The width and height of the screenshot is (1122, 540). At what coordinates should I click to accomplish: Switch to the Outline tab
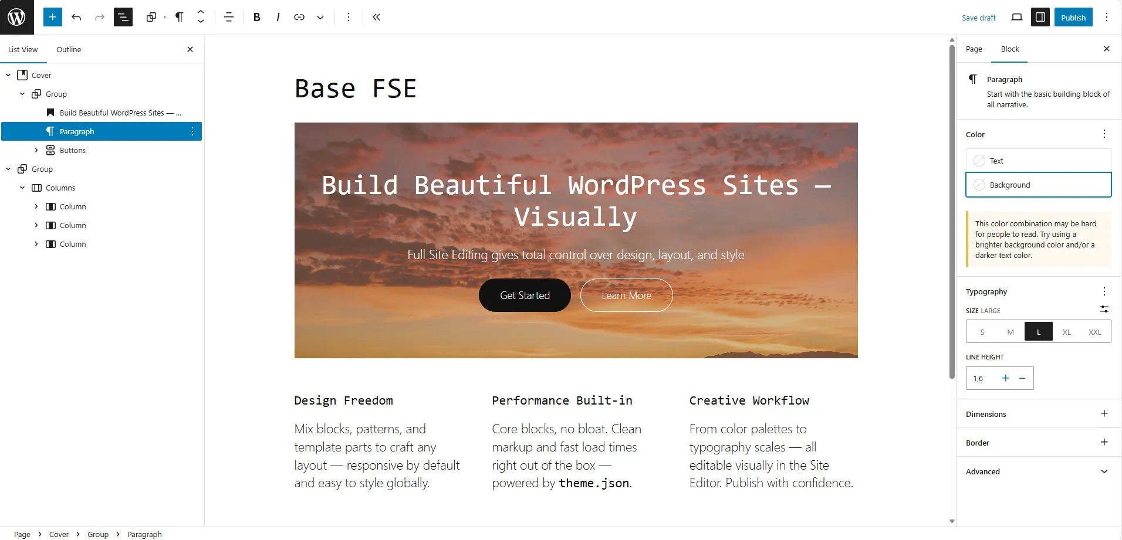[69, 49]
